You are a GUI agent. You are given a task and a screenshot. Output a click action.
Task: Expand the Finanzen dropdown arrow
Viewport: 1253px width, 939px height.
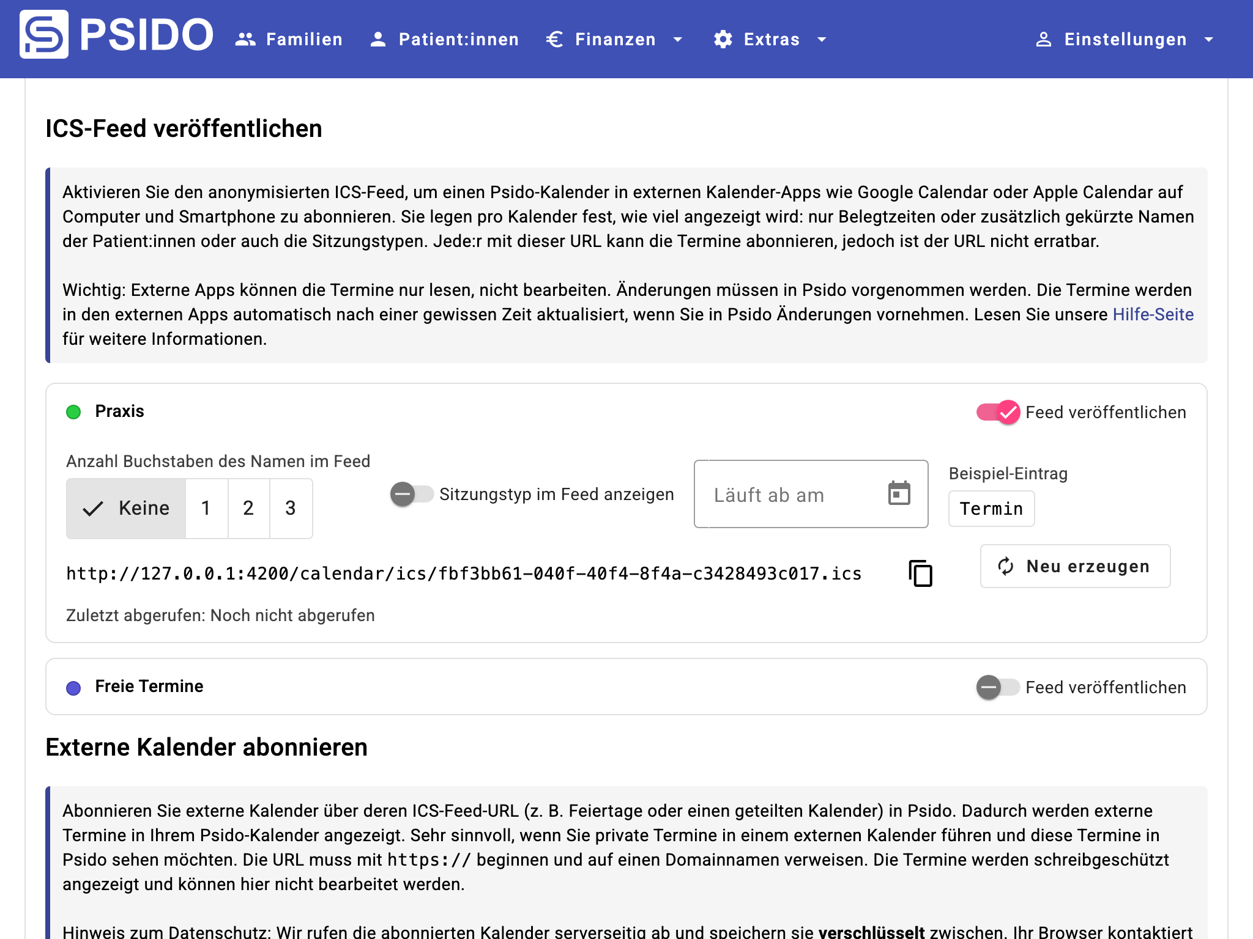click(x=677, y=40)
